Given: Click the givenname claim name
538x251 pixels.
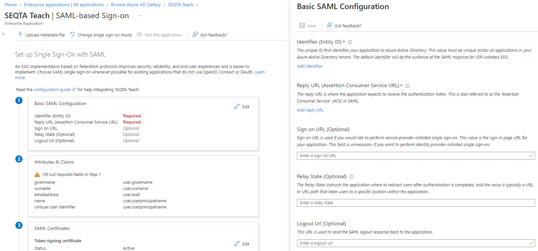Looking at the screenshot, I should tap(45, 182).
